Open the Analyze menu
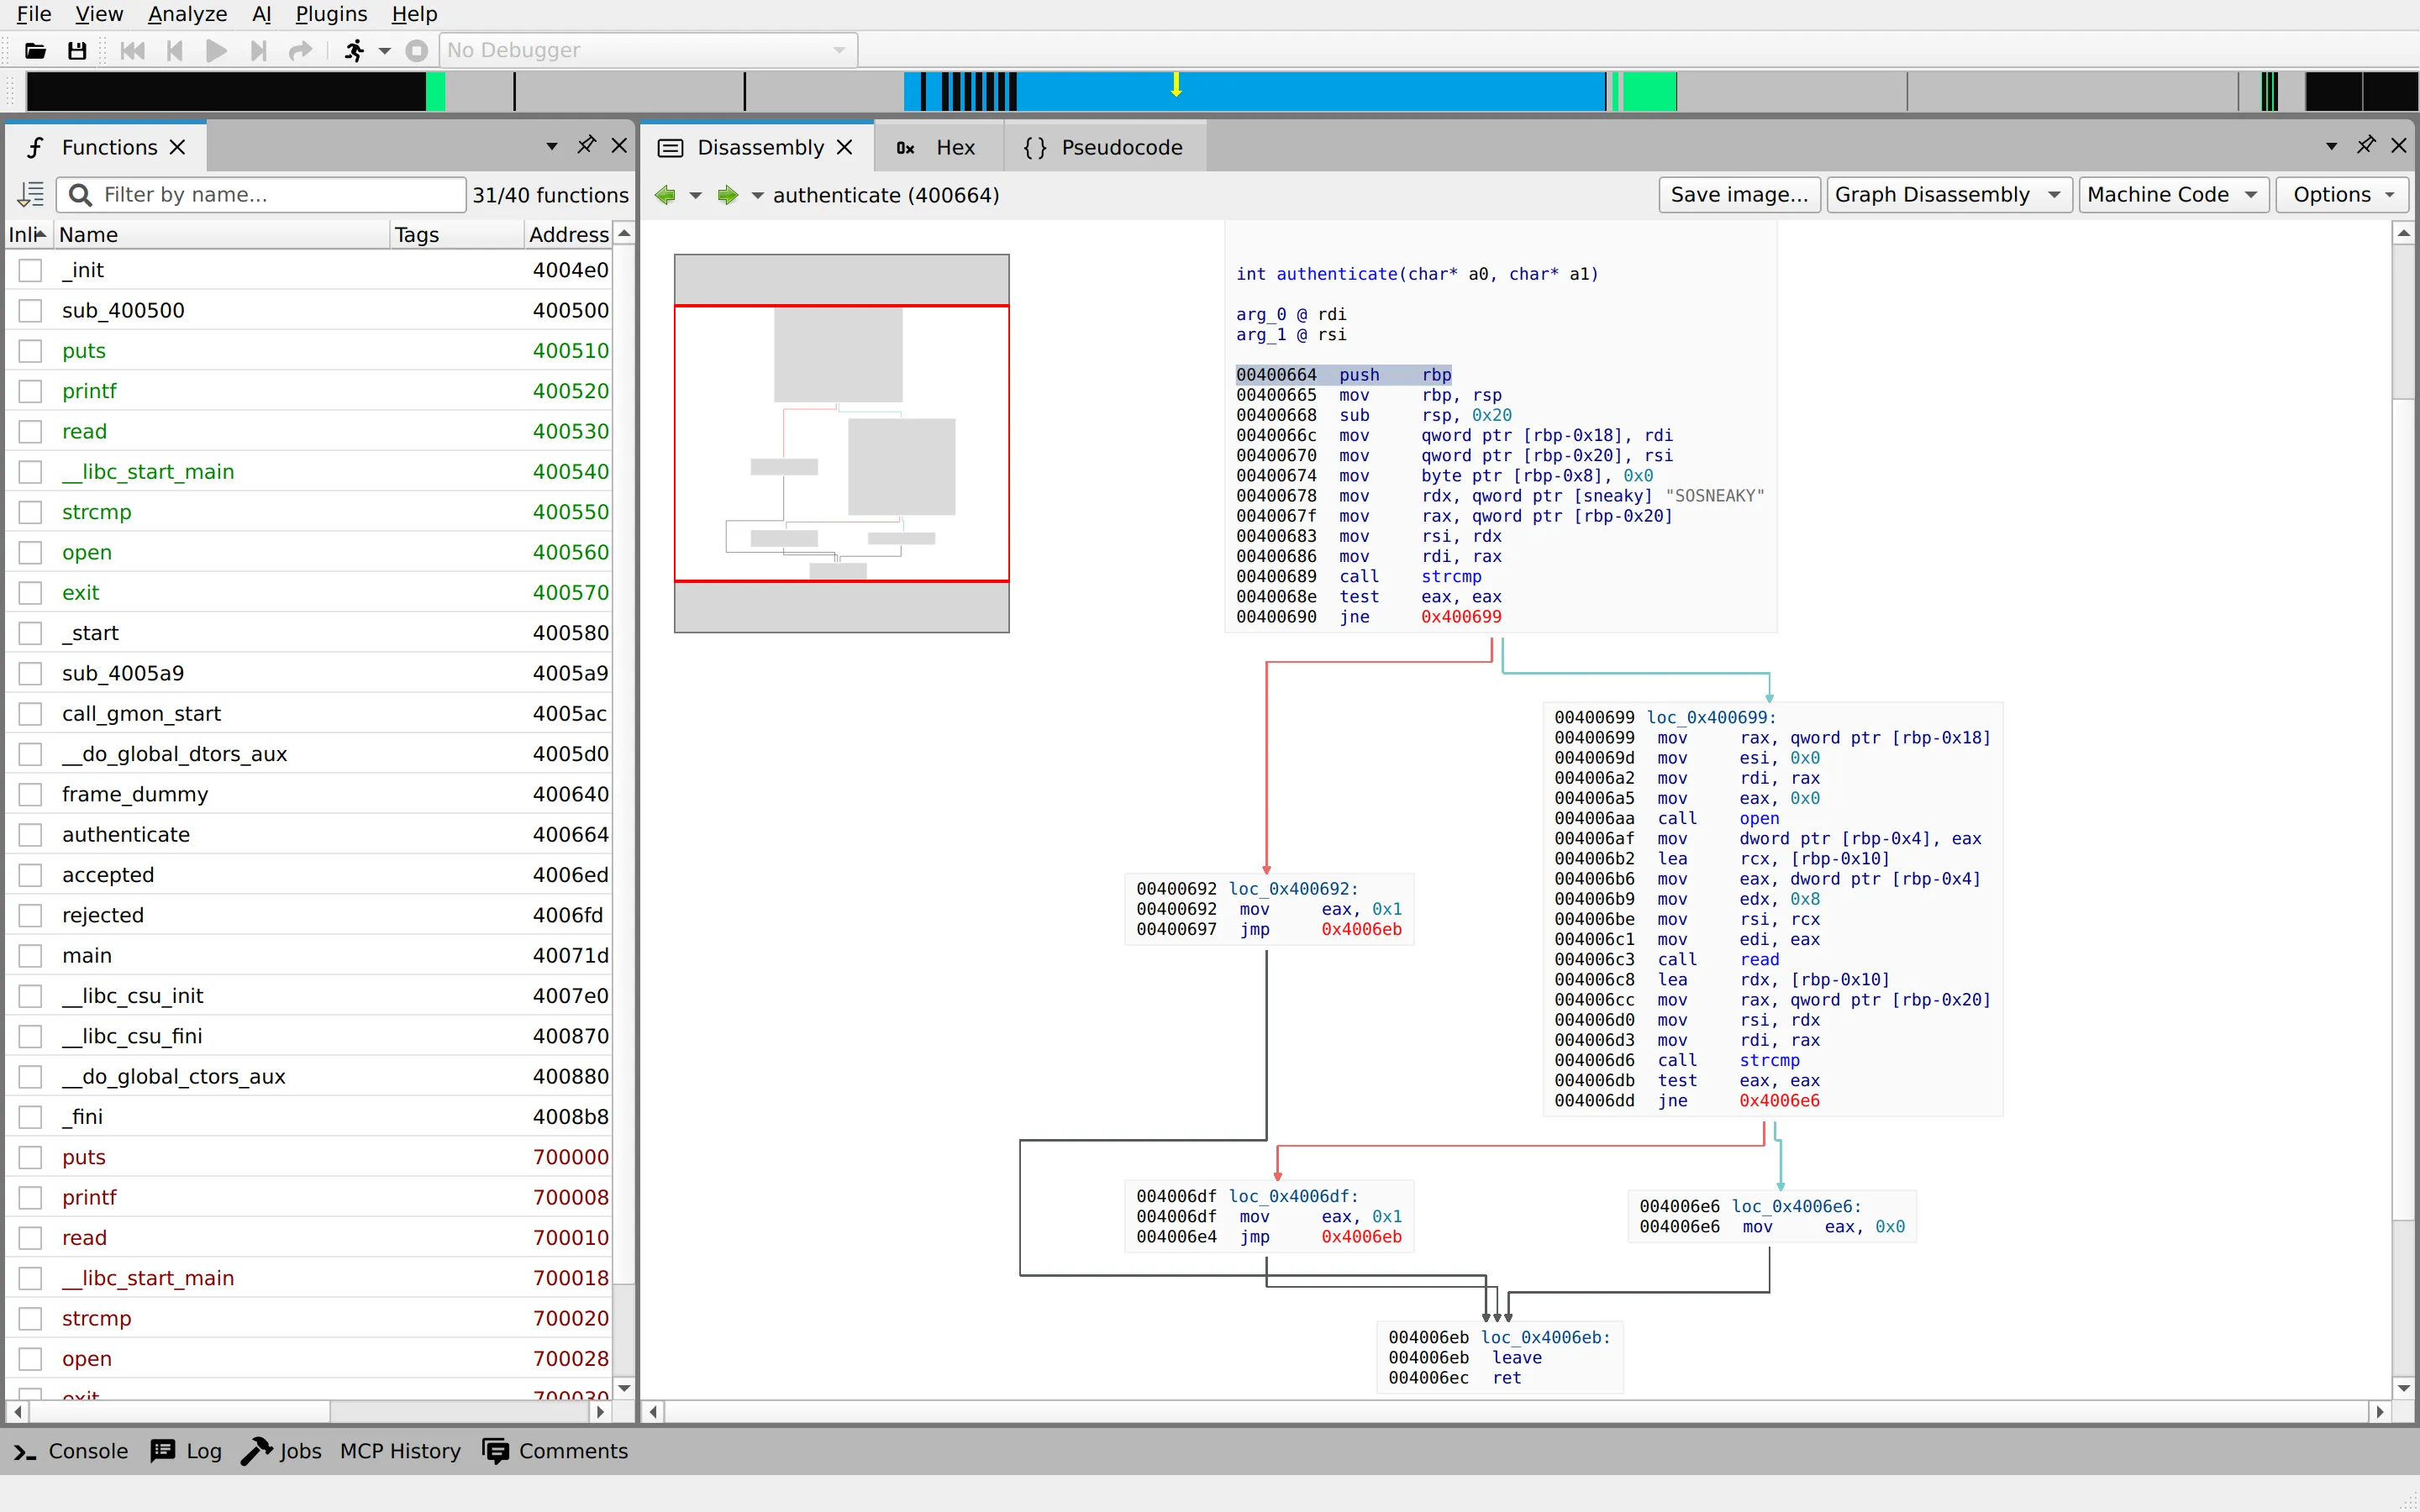This screenshot has width=2420, height=1512. tap(187, 14)
